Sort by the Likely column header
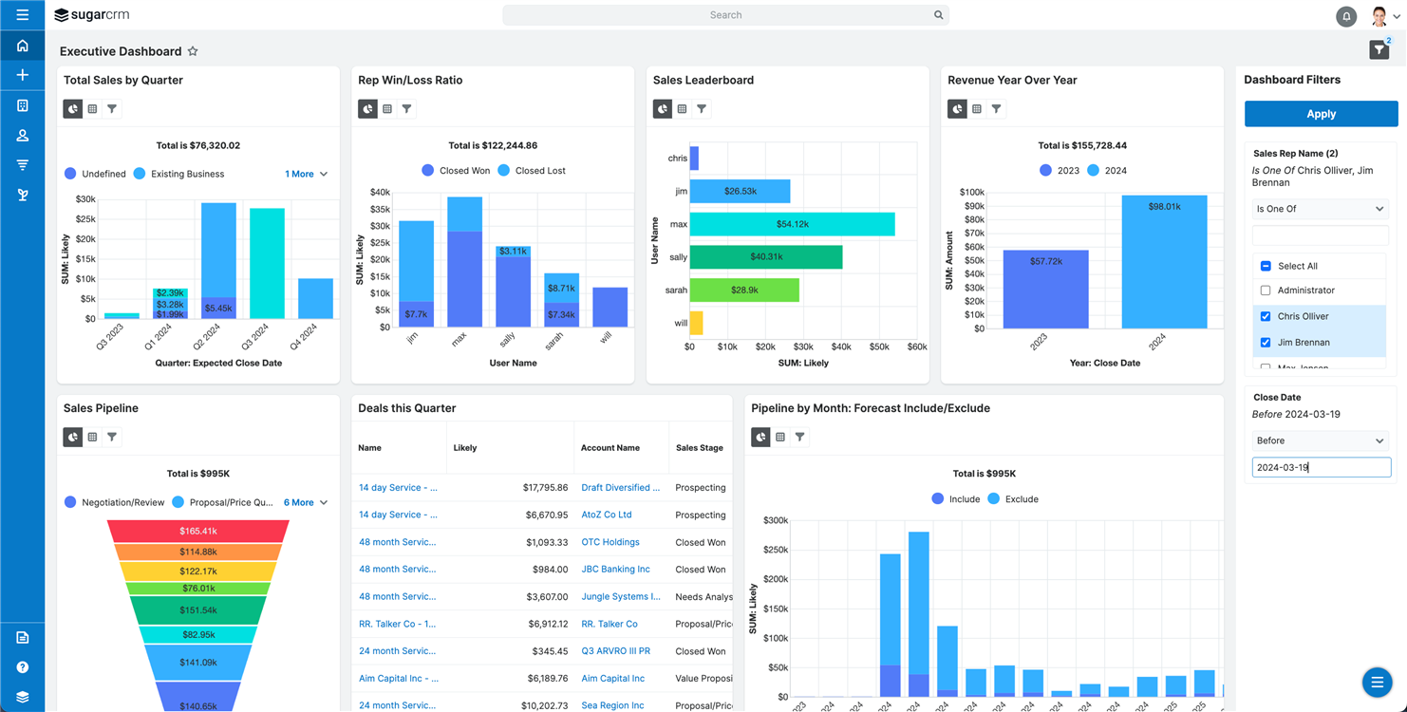 [465, 448]
